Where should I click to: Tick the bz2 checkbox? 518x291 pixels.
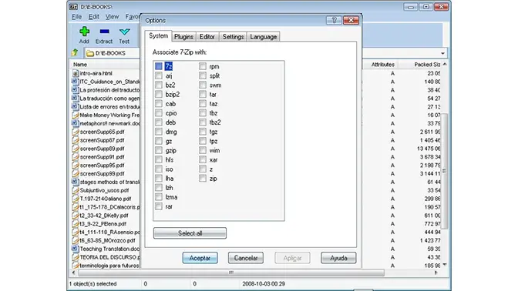point(159,85)
